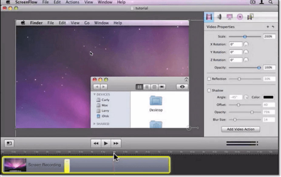The width and height of the screenshot is (281, 177).
Task: Click the Finder forward arrow button
Action: coord(104,87)
